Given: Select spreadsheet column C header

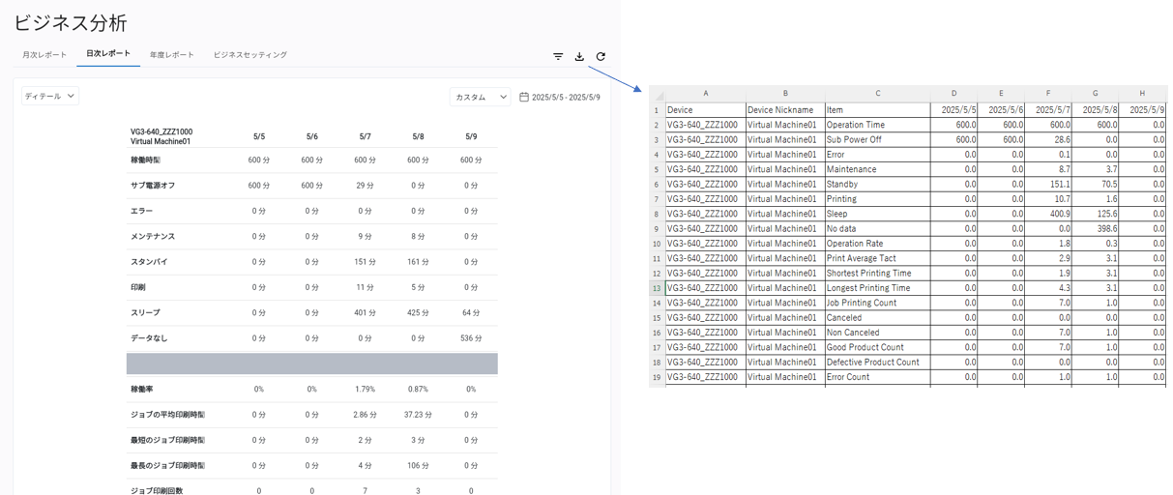Looking at the screenshot, I should pyautogui.click(x=877, y=94).
